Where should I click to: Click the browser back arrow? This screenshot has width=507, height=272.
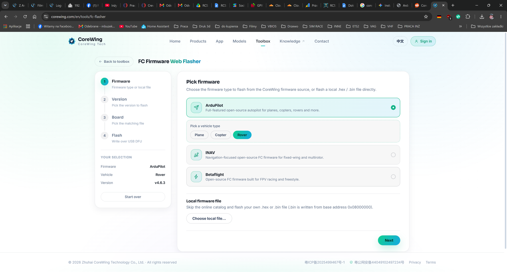[x=6, y=17]
